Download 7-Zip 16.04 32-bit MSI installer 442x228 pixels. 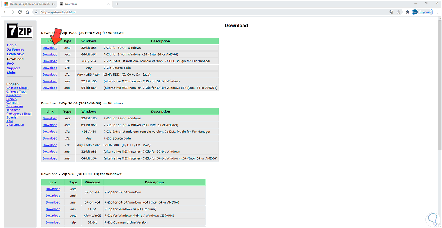[50, 152]
